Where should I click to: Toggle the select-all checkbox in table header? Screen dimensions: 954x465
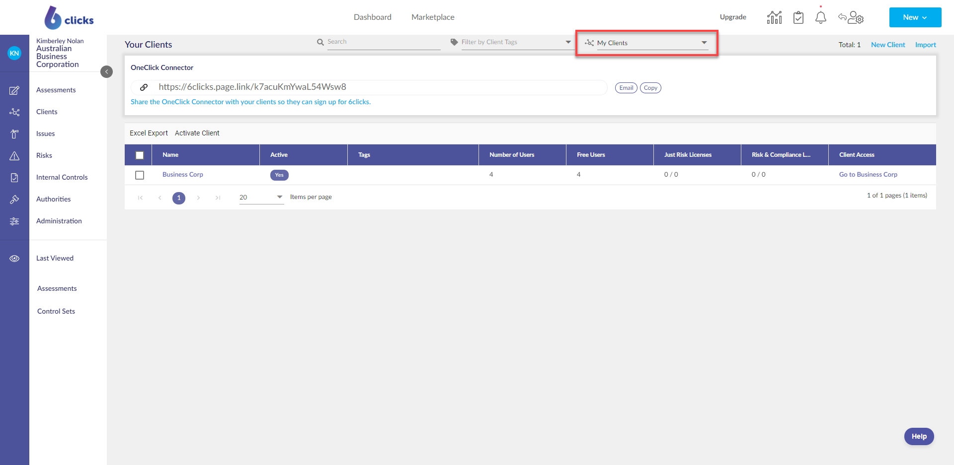point(140,155)
